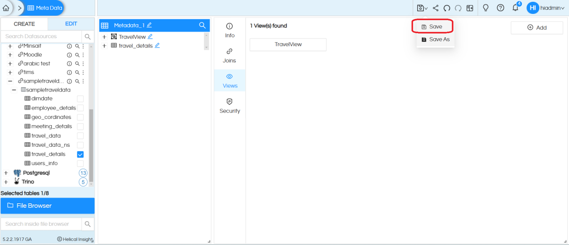Switch to the CREATE tab
The image size is (569, 245).
tap(24, 24)
